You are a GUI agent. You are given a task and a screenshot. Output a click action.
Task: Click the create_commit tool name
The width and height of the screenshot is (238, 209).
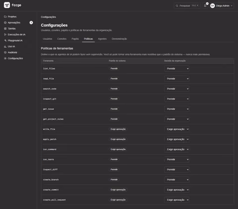51,190
